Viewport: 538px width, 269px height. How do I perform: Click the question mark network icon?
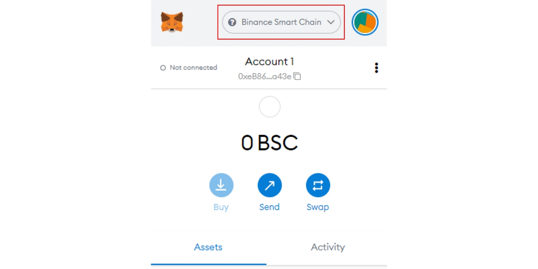pos(232,22)
